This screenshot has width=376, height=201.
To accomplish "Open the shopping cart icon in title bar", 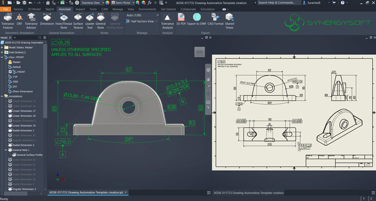I will point(334,3).
